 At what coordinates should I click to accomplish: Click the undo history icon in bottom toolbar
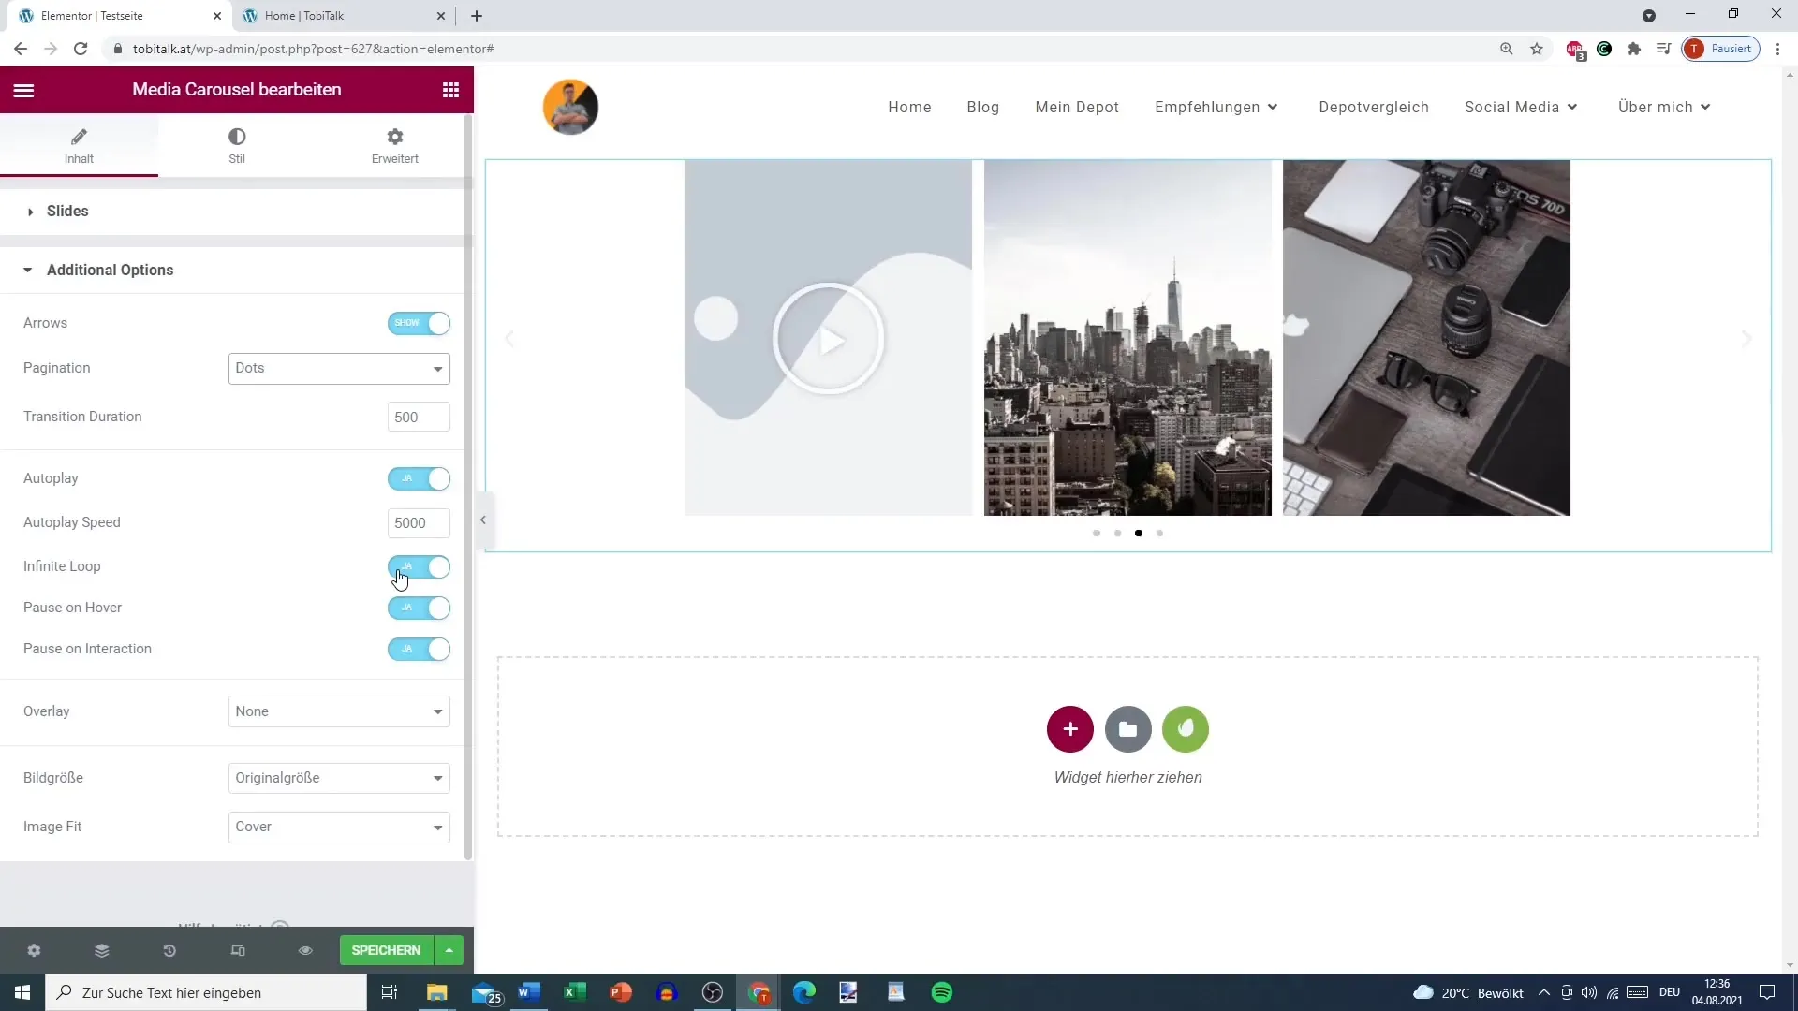click(x=169, y=950)
